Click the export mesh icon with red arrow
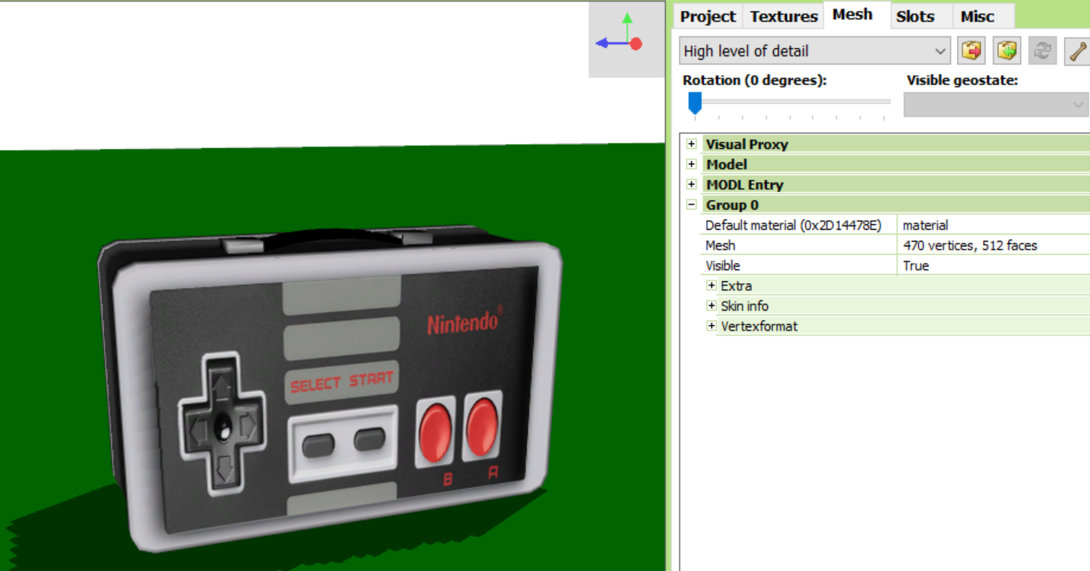 [971, 50]
